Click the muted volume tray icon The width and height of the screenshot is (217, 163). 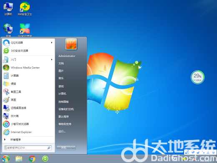pyautogui.click(x=194, y=159)
